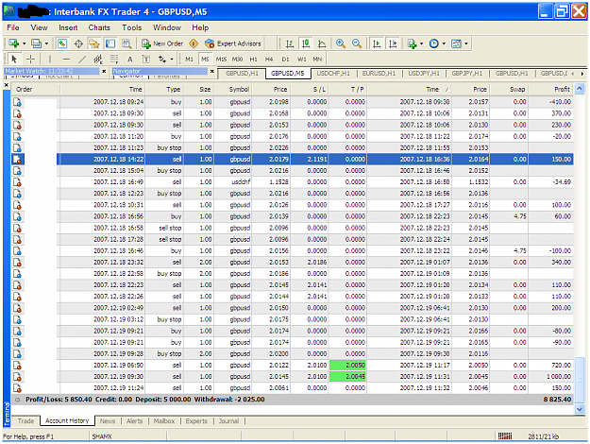
Task: Toggle chart Auto Scroll
Action: coord(377,43)
